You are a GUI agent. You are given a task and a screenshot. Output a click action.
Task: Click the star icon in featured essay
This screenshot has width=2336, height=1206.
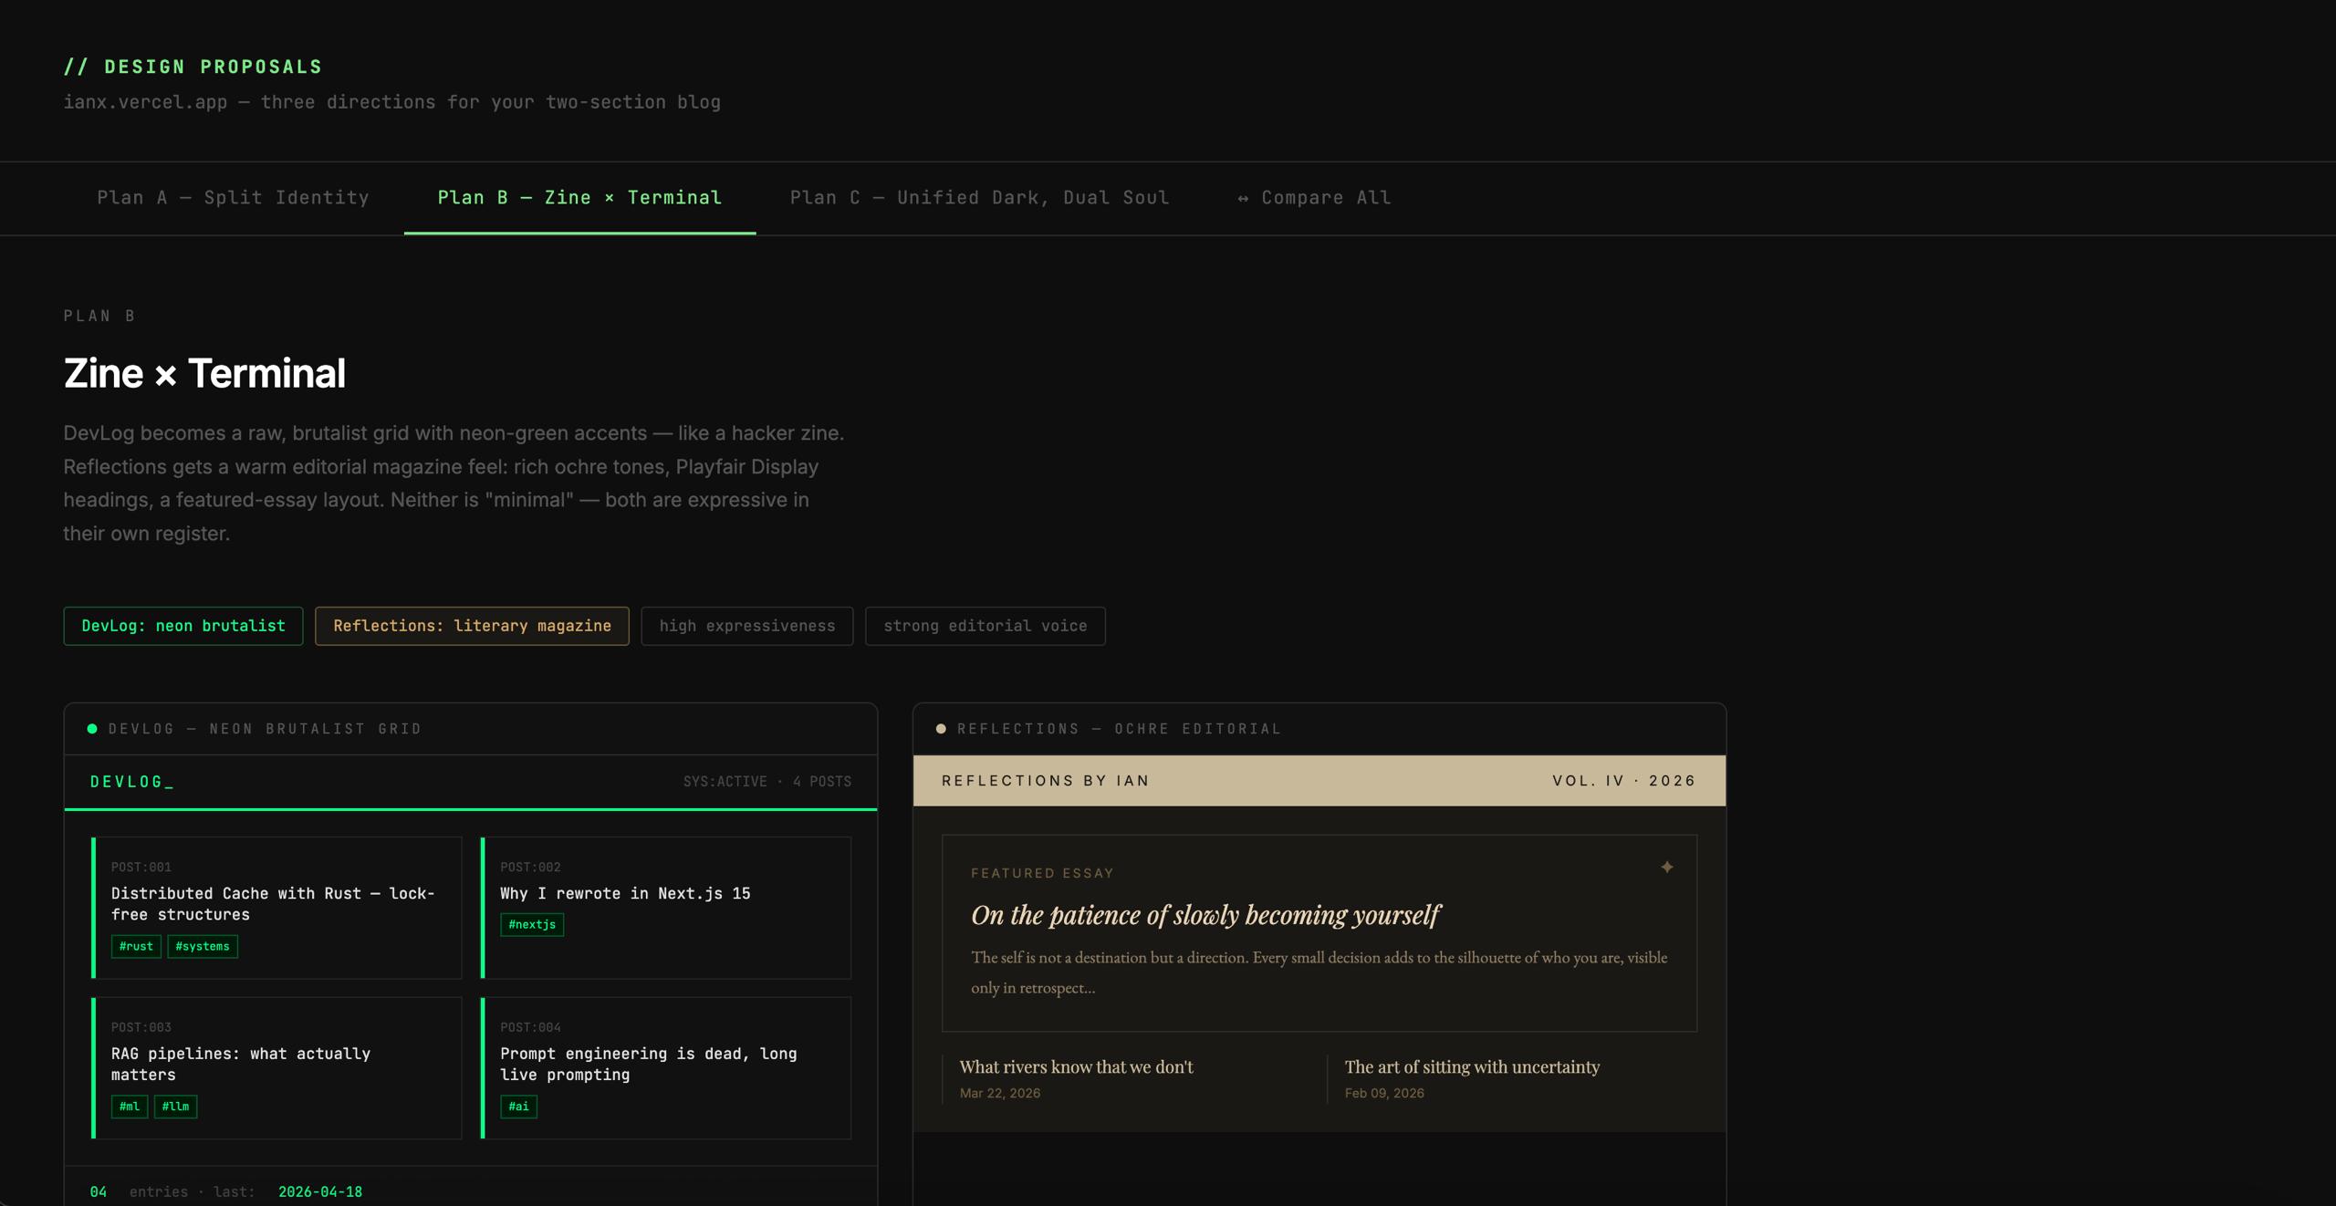[x=1666, y=867]
